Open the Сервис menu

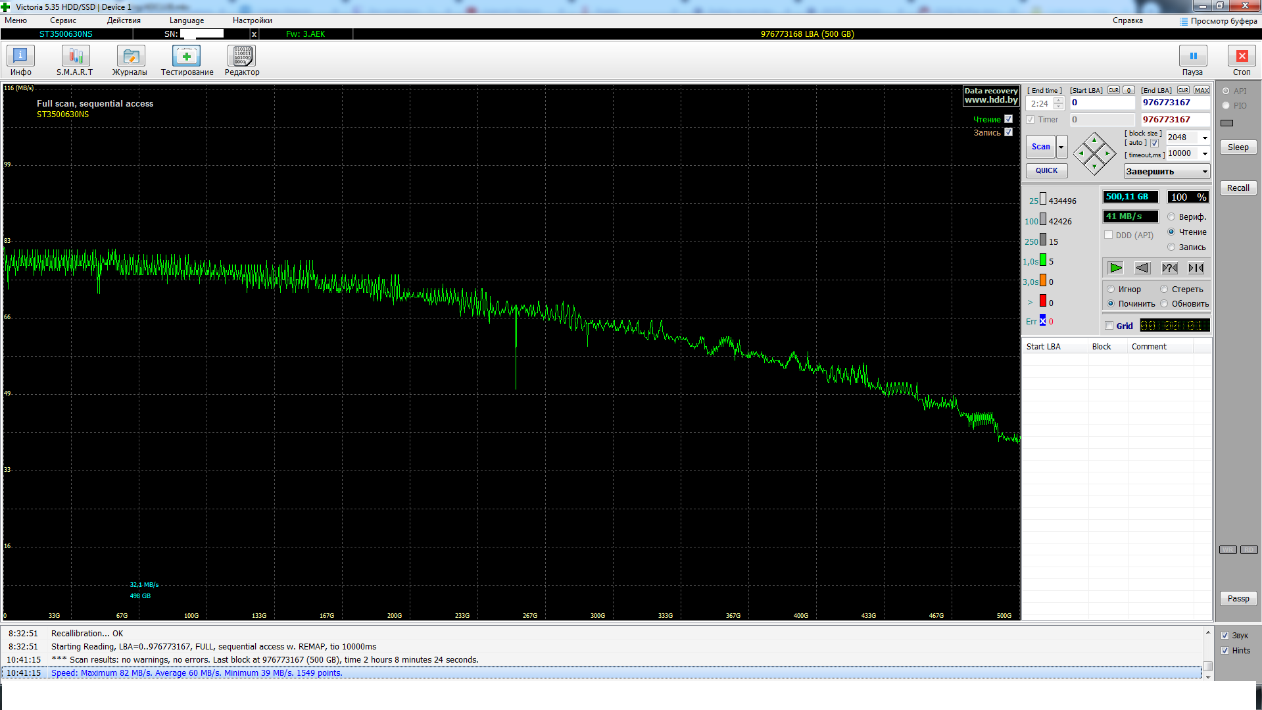tap(63, 20)
